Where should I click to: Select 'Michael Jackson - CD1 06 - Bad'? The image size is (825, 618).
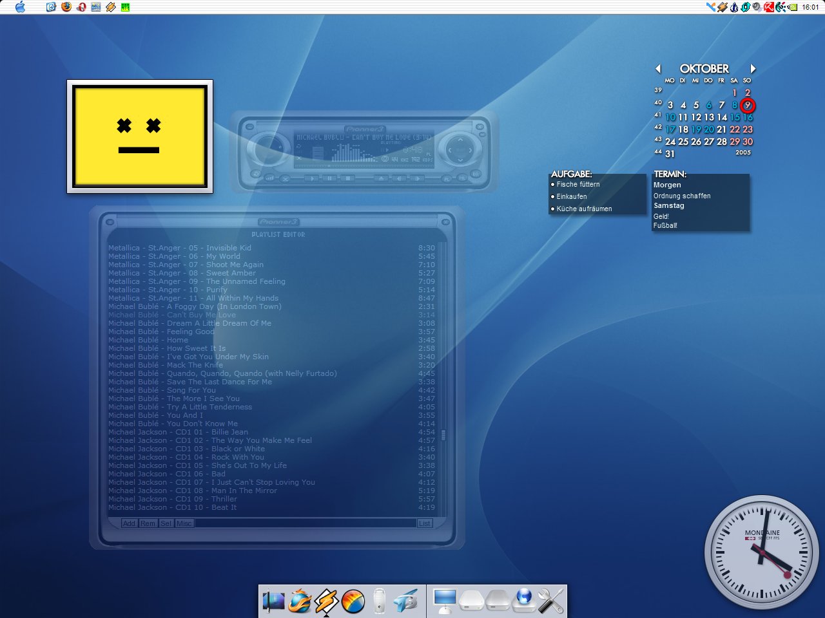click(271, 474)
